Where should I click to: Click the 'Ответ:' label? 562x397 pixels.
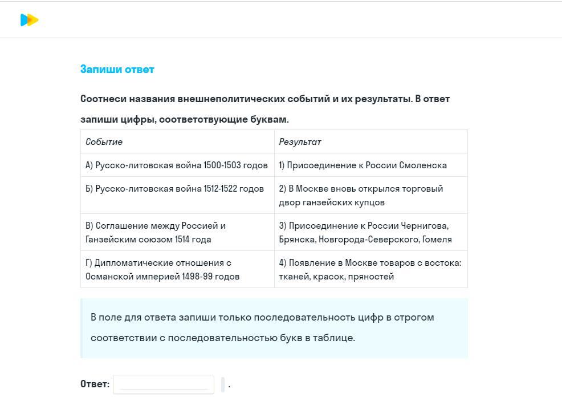click(x=95, y=384)
